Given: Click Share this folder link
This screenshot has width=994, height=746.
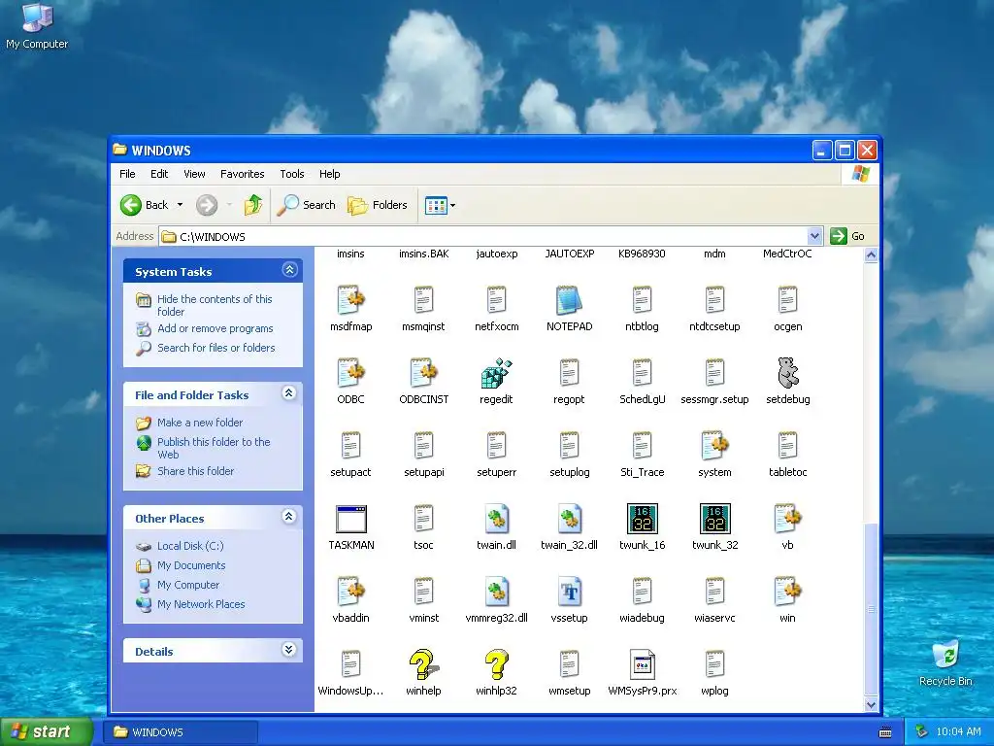Looking at the screenshot, I should (195, 471).
